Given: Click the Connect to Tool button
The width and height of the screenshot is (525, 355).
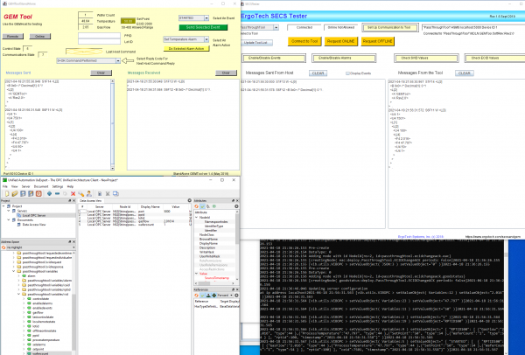Looking at the screenshot, I should tap(304, 41).
